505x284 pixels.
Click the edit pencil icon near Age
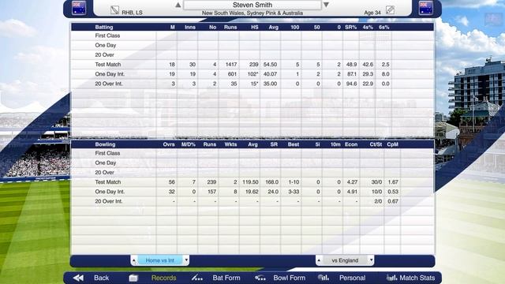(x=390, y=10)
